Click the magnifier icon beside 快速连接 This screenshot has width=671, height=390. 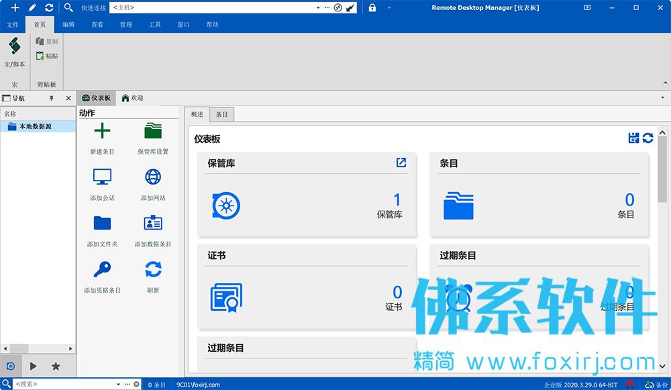click(68, 7)
